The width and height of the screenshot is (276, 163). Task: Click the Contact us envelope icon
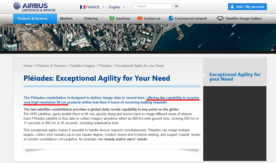[x=140, y=18]
